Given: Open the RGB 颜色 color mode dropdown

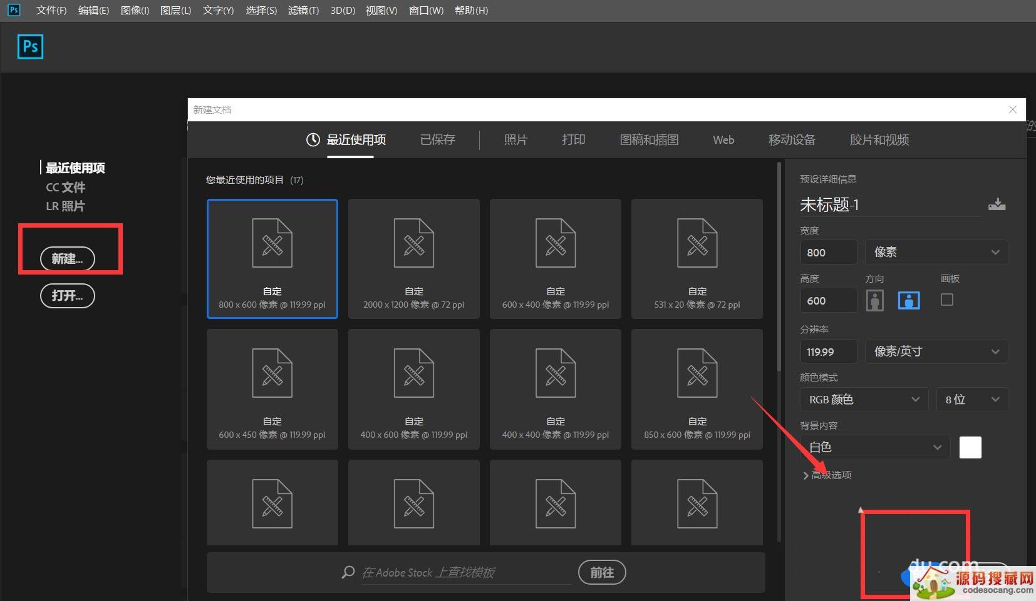Looking at the screenshot, I should coord(864,400).
